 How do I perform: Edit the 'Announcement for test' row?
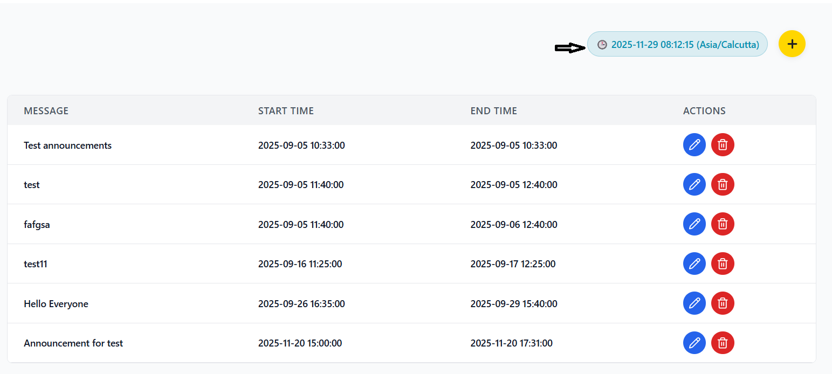(694, 343)
